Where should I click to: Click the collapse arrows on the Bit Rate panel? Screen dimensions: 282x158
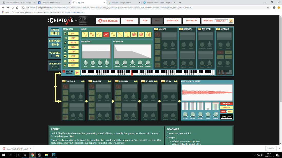155,81
